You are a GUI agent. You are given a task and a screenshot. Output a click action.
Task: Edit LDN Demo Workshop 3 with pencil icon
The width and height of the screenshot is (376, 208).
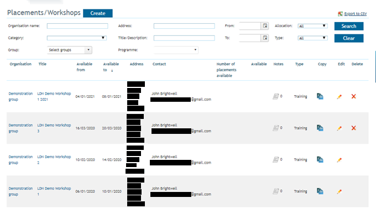339,128
